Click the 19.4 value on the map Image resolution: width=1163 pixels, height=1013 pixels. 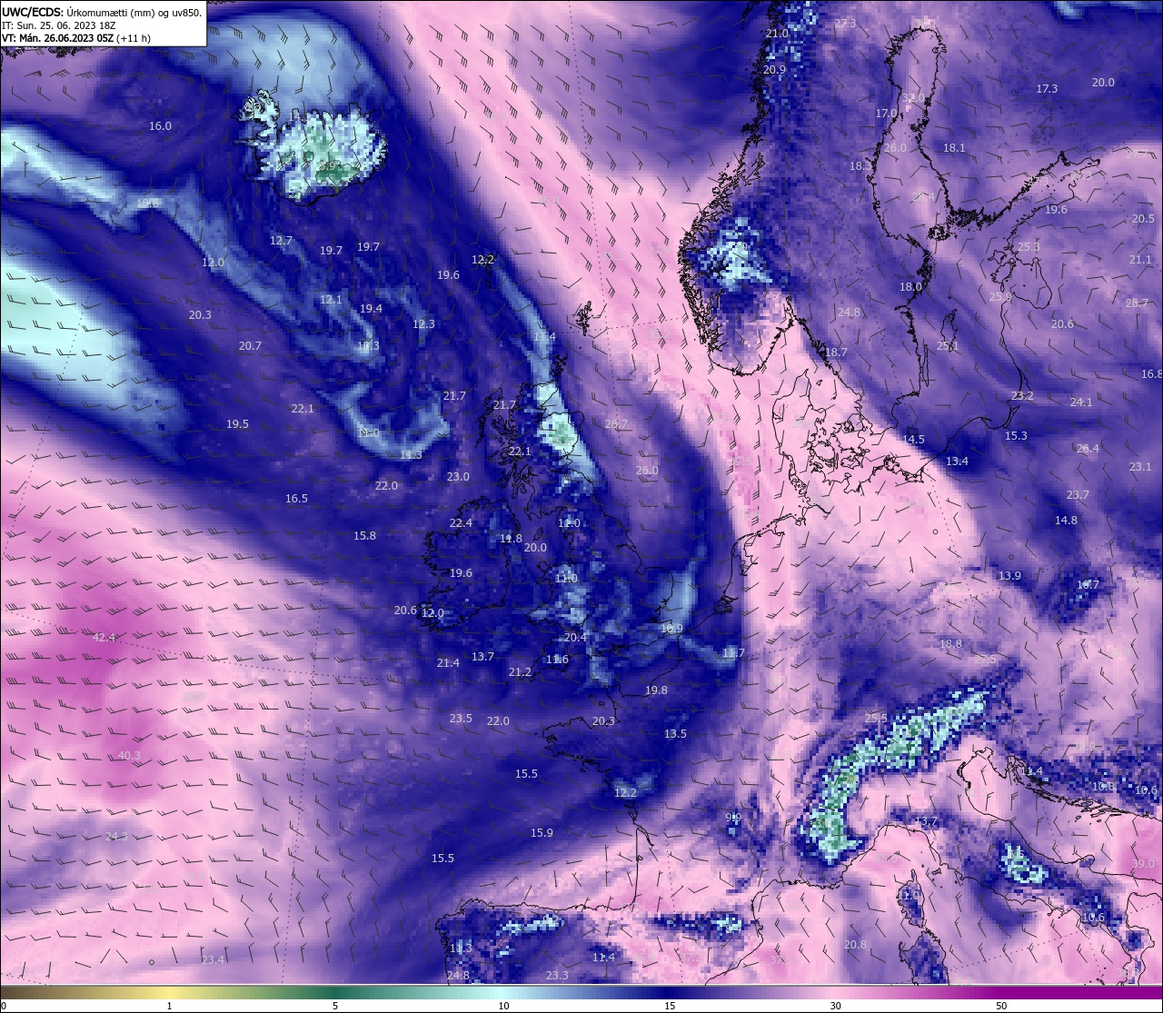371,309
